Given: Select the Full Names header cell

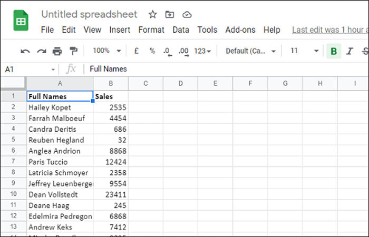Looking at the screenshot, I should [60, 96].
